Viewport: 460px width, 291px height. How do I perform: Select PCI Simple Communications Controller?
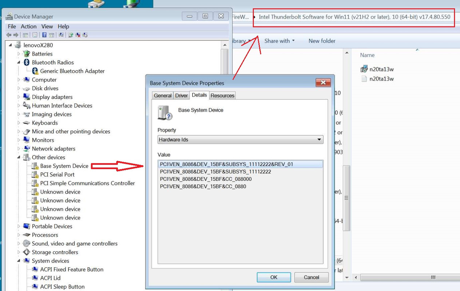[x=87, y=183]
